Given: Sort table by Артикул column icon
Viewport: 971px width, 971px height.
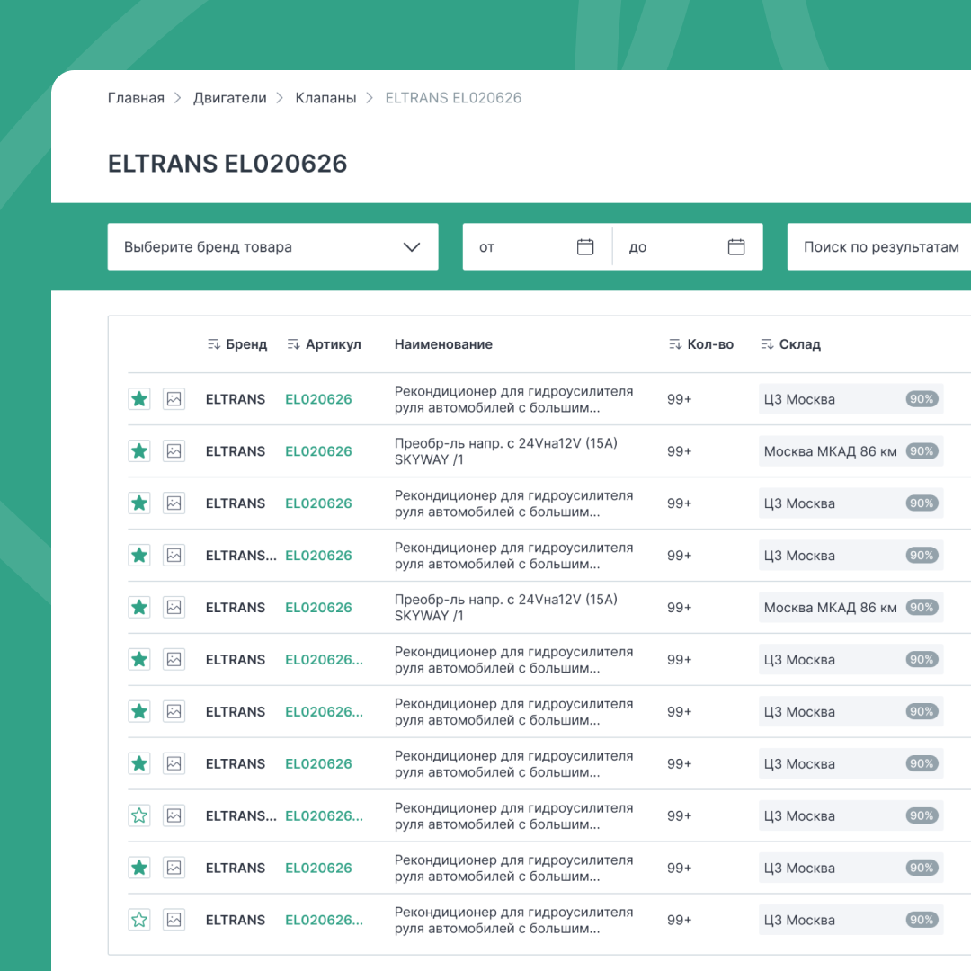Looking at the screenshot, I should pyautogui.click(x=293, y=344).
